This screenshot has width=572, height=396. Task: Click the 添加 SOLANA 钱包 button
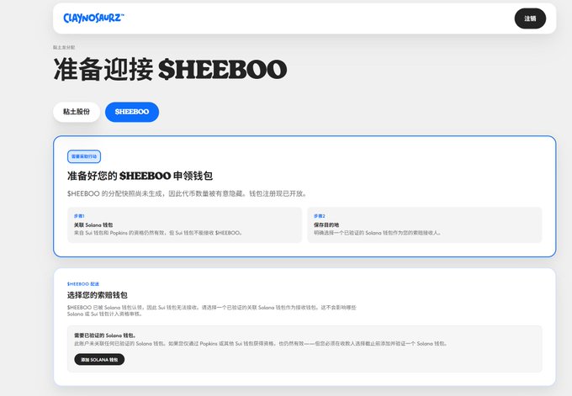(x=99, y=360)
